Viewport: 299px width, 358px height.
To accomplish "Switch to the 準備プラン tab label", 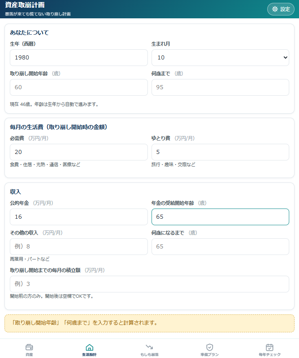I will click(x=209, y=355).
